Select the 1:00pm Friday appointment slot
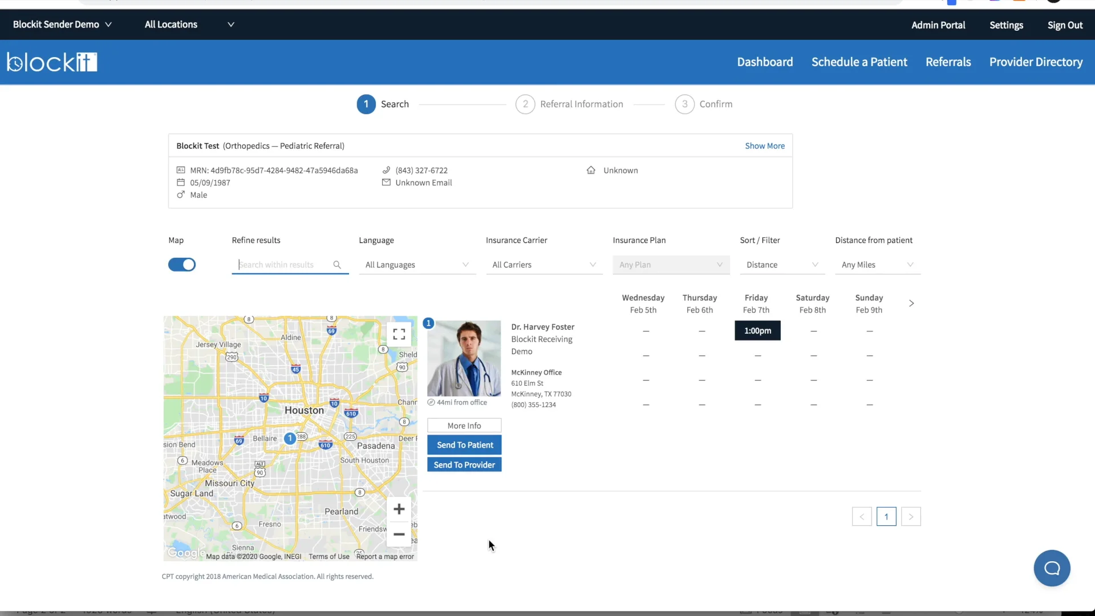The image size is (1095, 616). [x=757, y=331]
